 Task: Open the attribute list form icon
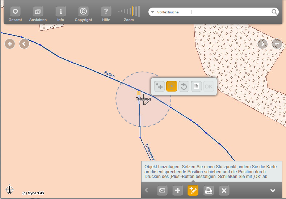[x=196, y=86]
